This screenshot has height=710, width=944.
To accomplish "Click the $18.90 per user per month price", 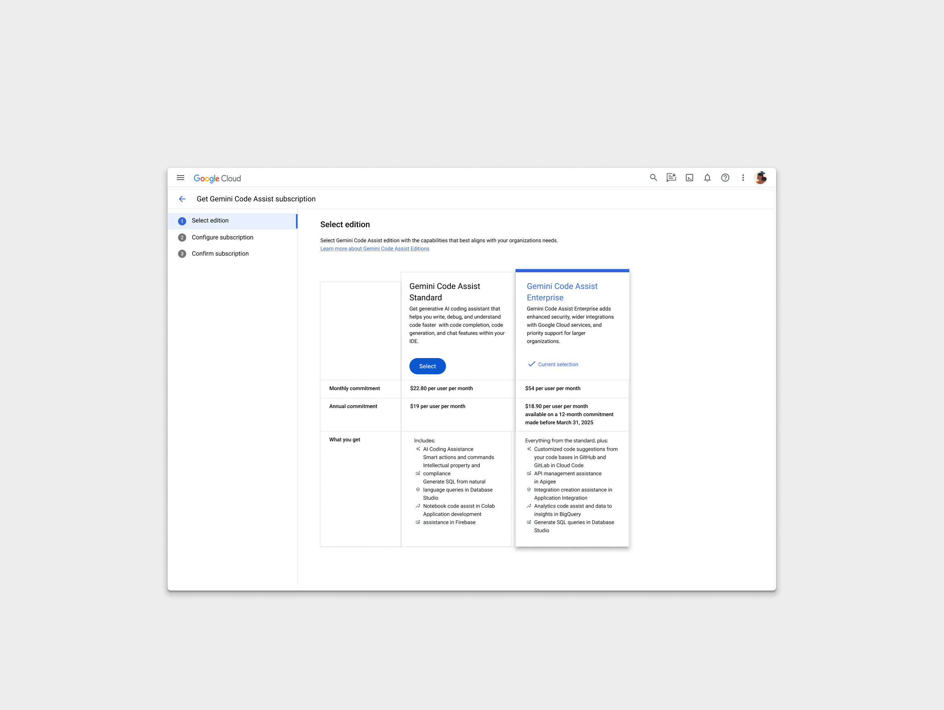I will pos(556,406).
